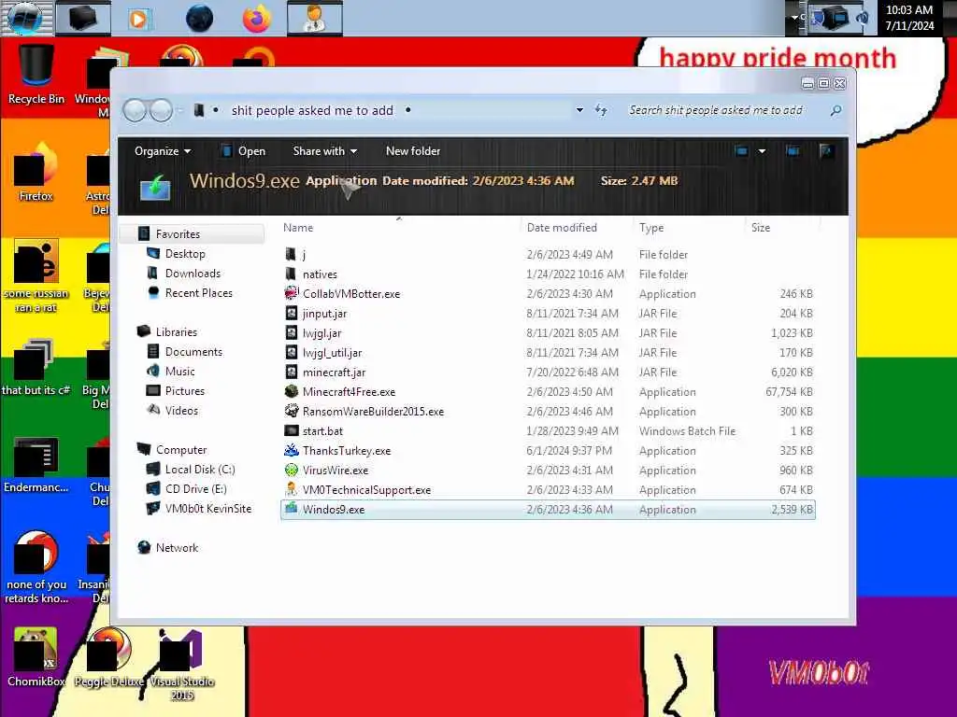Expand the address bar history dropdown

click(579, 110)
